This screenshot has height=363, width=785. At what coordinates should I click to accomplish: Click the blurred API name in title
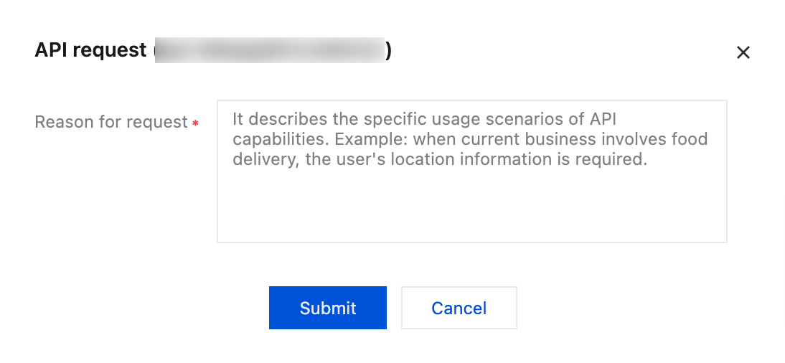point(269,50)
